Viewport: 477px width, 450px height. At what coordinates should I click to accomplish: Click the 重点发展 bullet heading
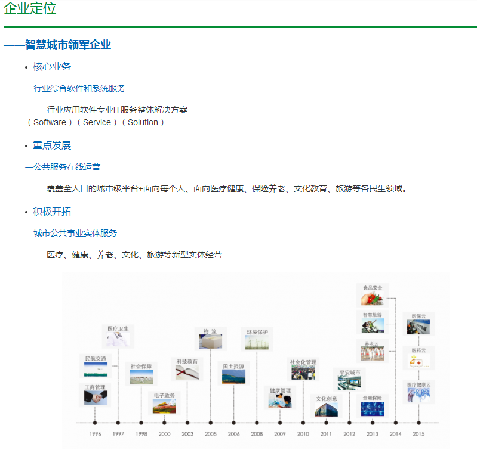click(x=52, y=145)
